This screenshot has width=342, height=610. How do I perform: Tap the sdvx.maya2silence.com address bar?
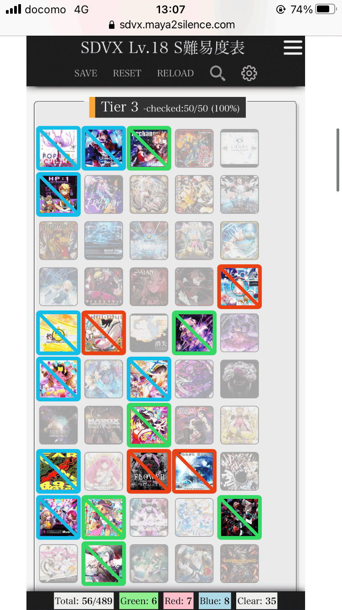(x=171, y=25)
